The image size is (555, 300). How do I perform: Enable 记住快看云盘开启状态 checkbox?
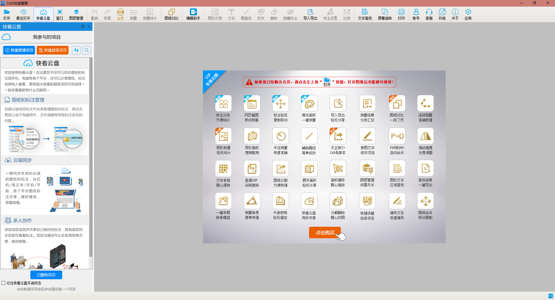pos(3,283)
